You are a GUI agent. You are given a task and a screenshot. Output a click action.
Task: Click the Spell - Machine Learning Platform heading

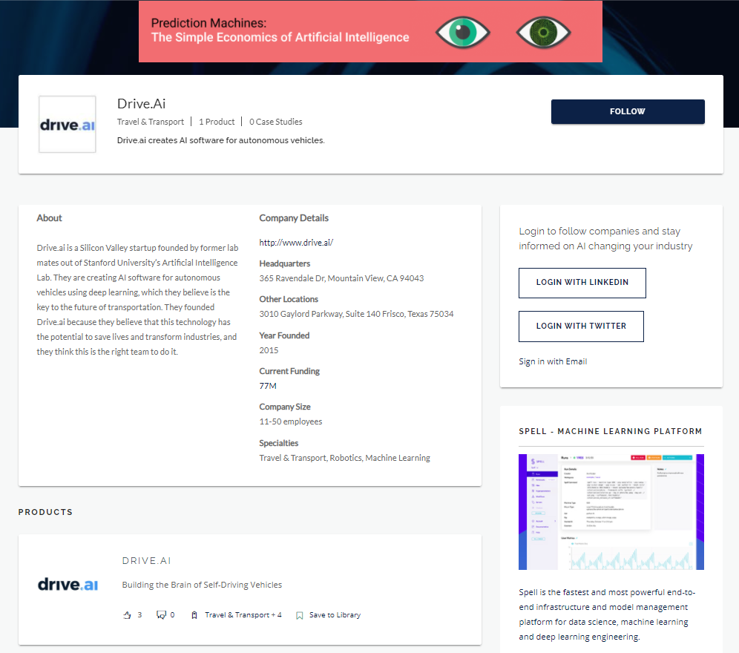tap(610, 431)
